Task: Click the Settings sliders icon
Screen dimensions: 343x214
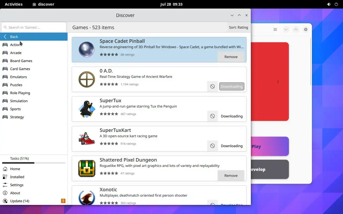Action: click(5, 185)
